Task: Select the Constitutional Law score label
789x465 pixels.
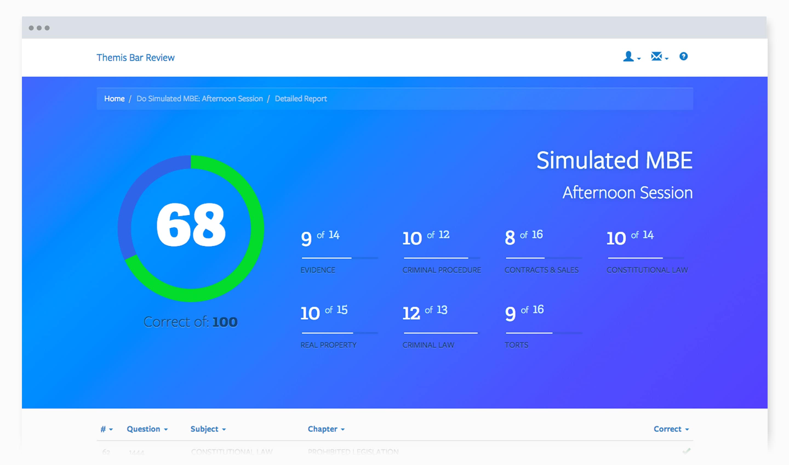Action: click(x=647, y=270)
